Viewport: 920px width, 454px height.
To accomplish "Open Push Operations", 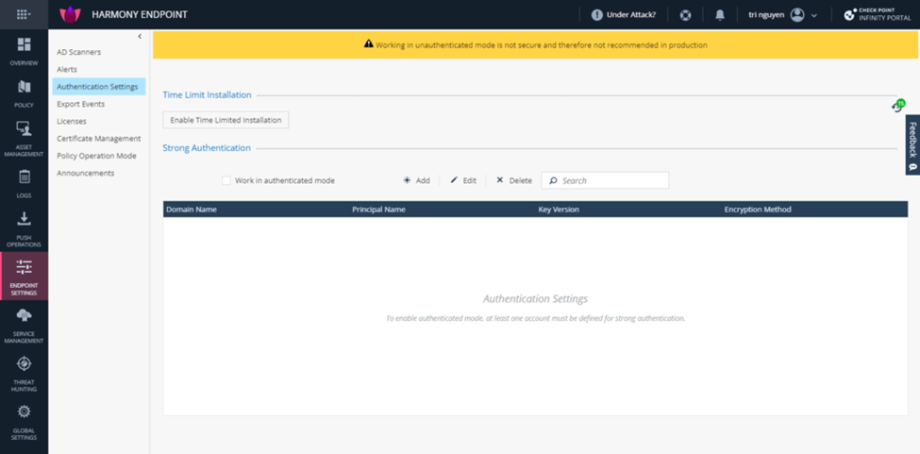I will [24, 229].
